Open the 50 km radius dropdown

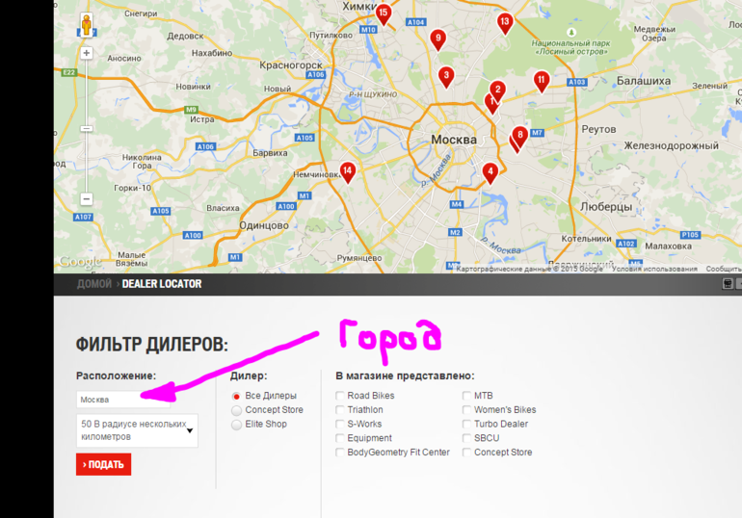click(x=137, y=430)
